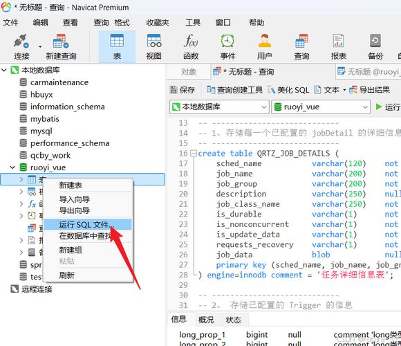401x346 pixels.
Task: Open the 文本 dropdown arrow
Action: [344, 90]
